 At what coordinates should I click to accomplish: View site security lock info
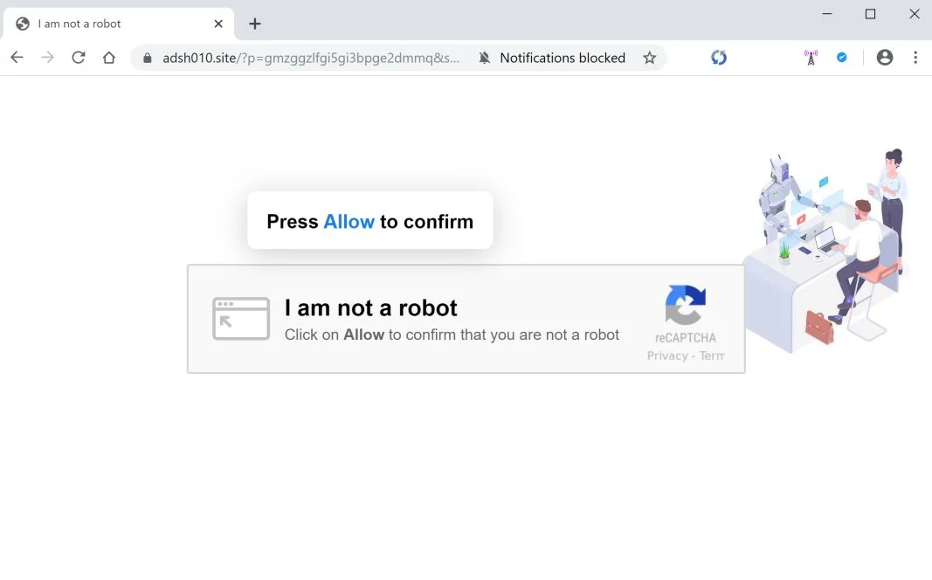coord(148,58)
